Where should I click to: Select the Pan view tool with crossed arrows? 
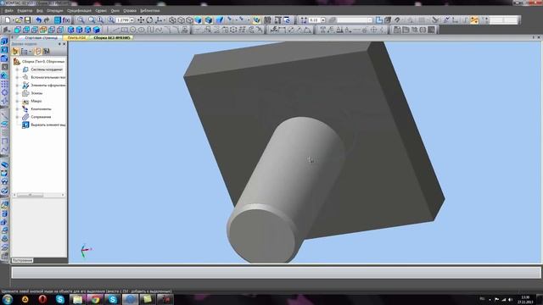pyautogui.click(x=141, y=20)
